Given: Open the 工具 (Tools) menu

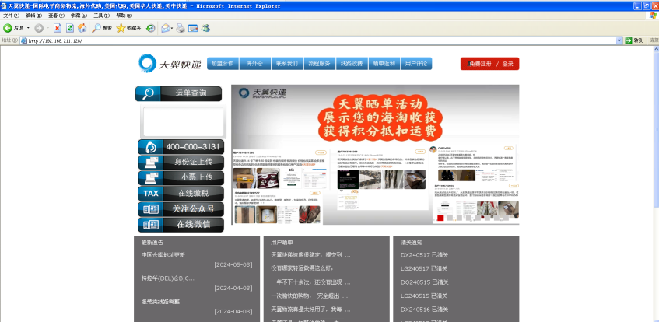Looking at the screenshot, I should point(101,16).
